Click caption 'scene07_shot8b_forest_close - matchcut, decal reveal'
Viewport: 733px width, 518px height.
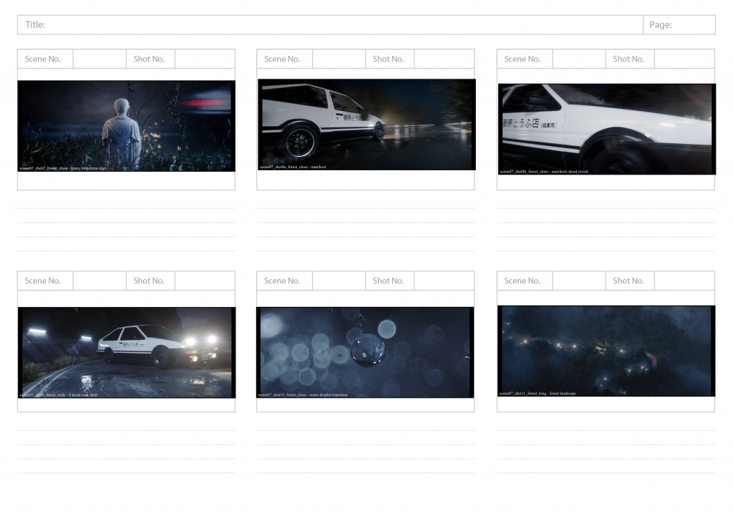[544, 172]
